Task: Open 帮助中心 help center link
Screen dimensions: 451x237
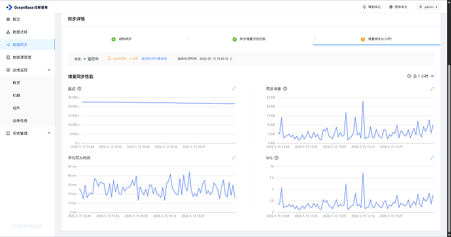Action: tap(375, 7)
